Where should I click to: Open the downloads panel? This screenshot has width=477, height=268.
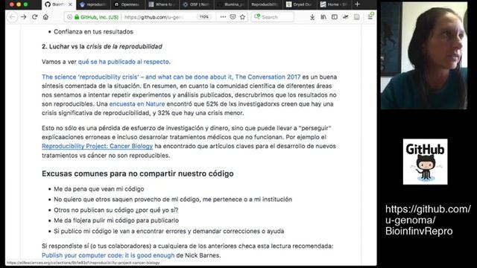point(312,17)
